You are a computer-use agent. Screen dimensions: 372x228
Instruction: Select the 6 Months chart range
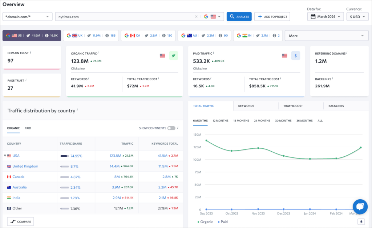200,121
